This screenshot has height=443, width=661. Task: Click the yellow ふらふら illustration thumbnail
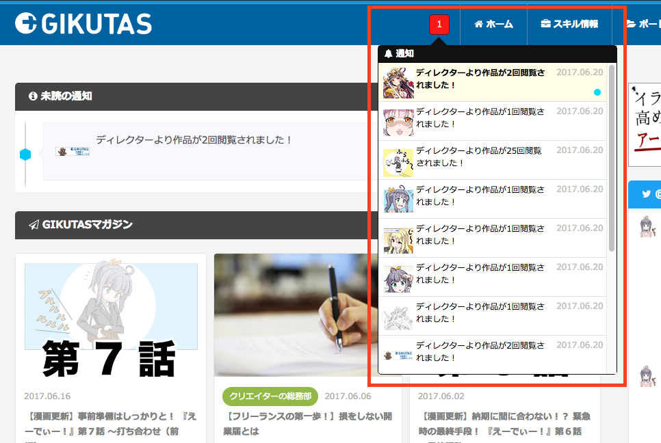398,162
